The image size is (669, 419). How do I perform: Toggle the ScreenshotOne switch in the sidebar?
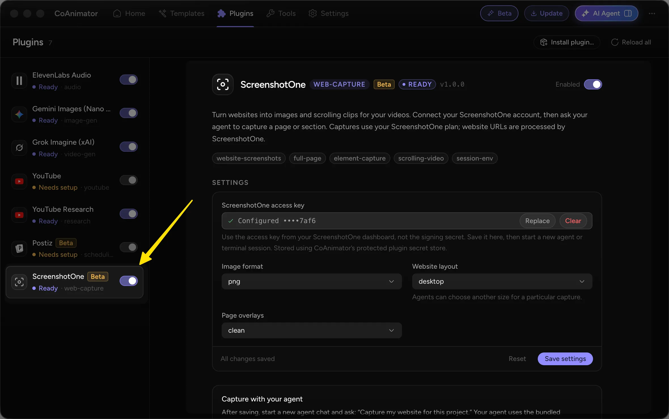[x=129, y=281]
